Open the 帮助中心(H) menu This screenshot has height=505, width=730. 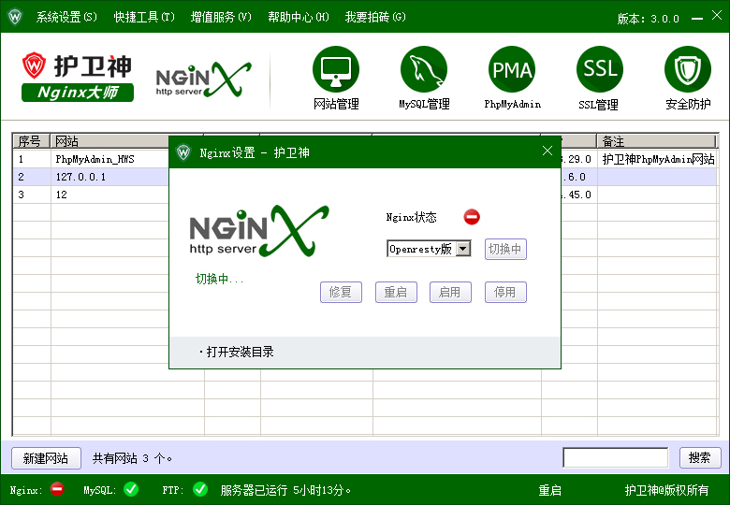pos(298,18)
